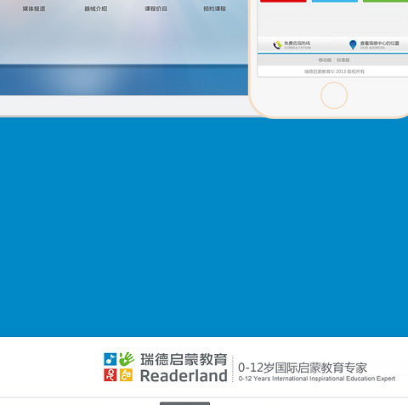Image resolution: width=408 pixels, height=405 pixels.
Task: Click the yellow ABC logo tile
Action: pos(126,375)
